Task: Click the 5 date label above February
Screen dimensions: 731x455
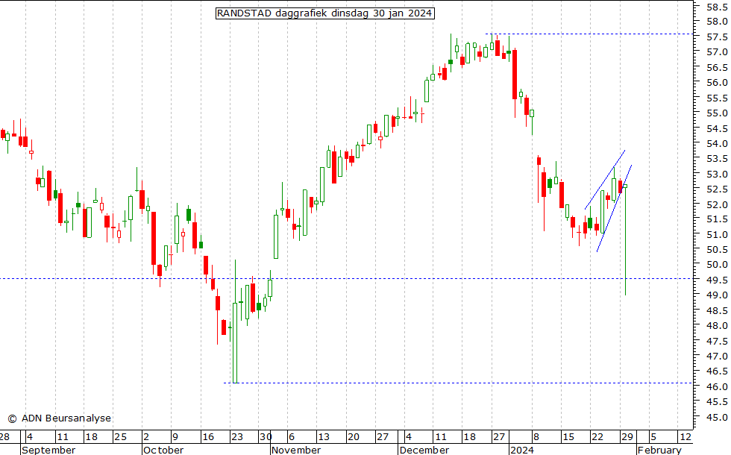Action: click(653, 437)
